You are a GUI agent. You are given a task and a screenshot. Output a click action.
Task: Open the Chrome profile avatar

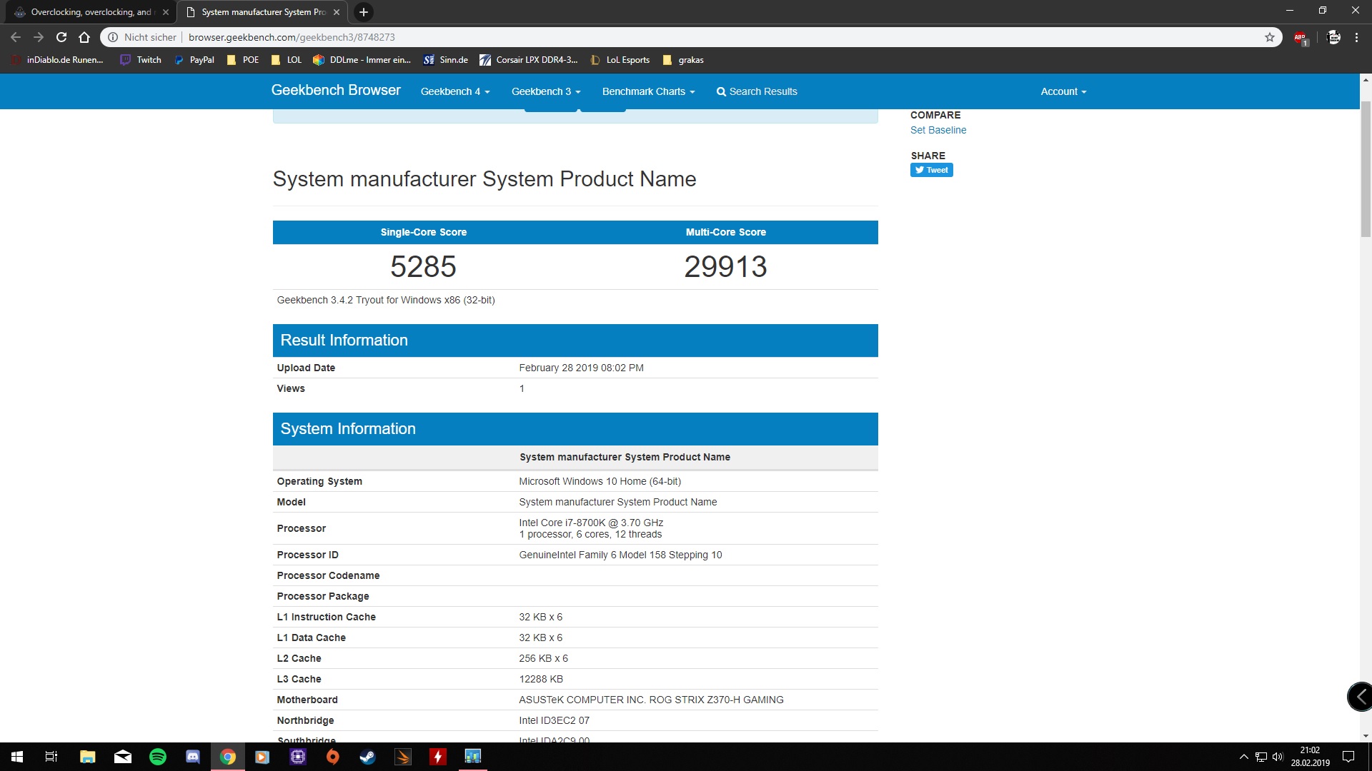(x=1333, y=37)
